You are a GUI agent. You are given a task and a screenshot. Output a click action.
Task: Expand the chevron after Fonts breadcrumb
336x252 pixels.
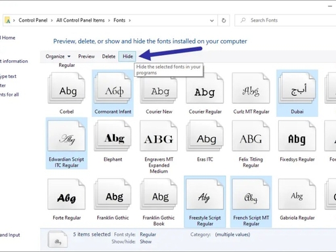[130, 20]
